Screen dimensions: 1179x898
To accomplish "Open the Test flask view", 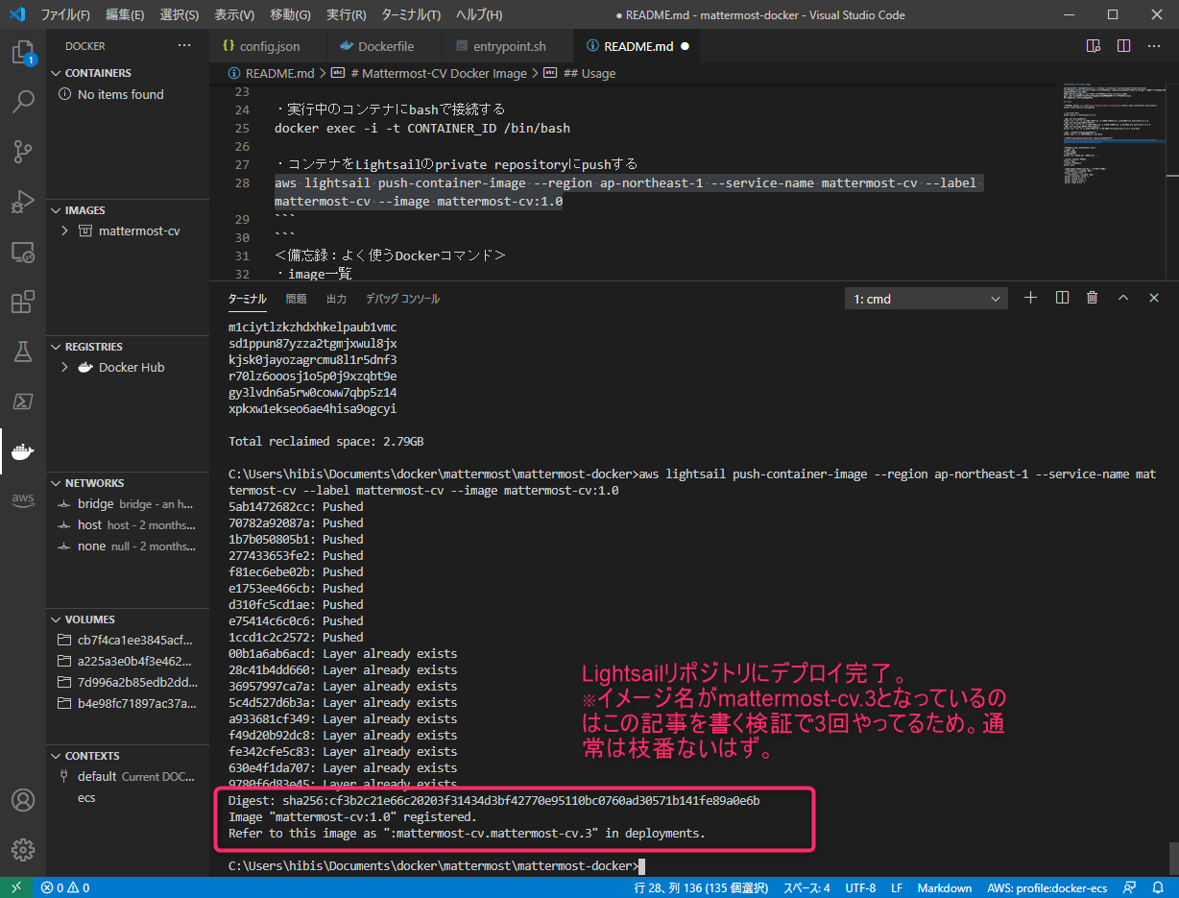I will 23,352.
